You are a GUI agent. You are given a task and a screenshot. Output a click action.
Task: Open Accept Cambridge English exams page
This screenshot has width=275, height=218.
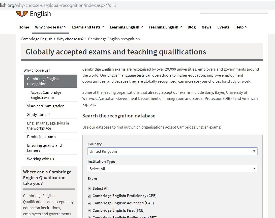(46, 95)
